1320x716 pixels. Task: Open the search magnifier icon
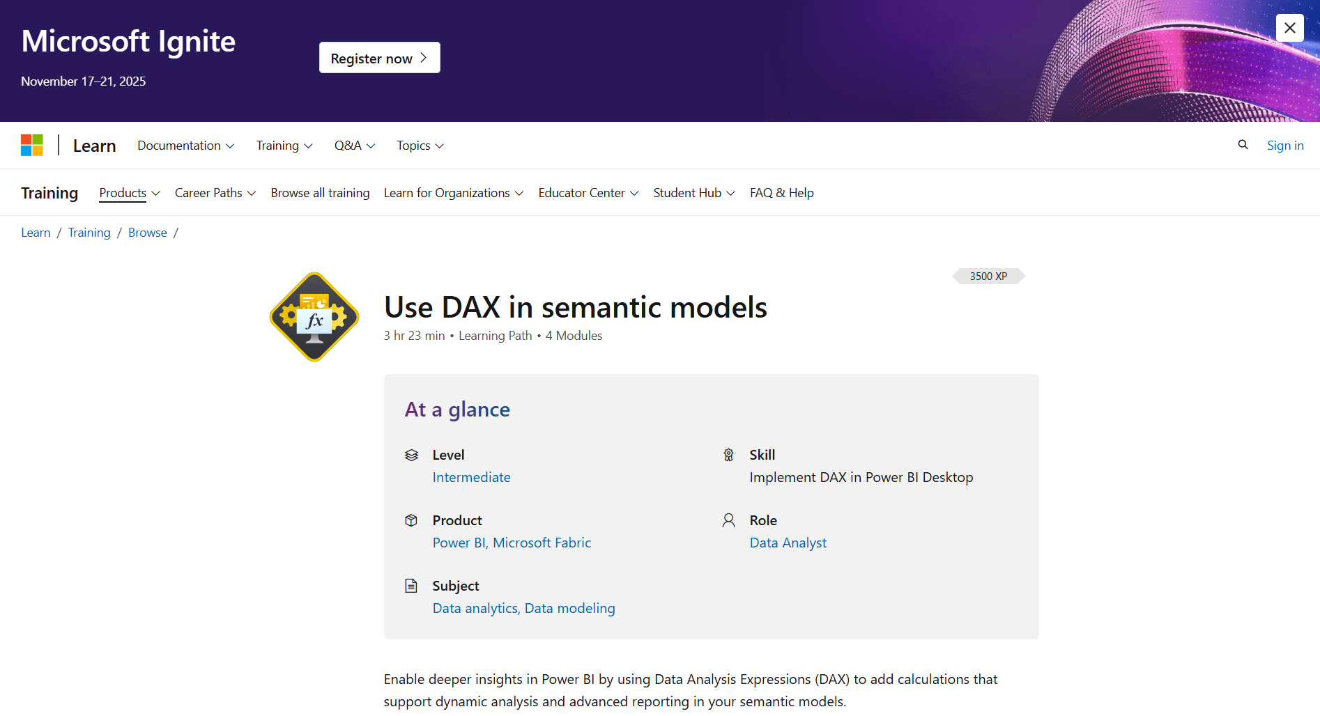[x=1243, y=145]
